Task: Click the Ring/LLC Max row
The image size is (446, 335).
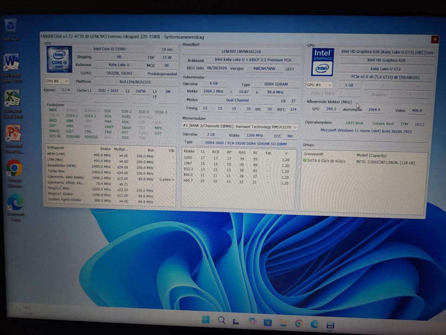Action: pyautogui.click(x=111, y=189)
